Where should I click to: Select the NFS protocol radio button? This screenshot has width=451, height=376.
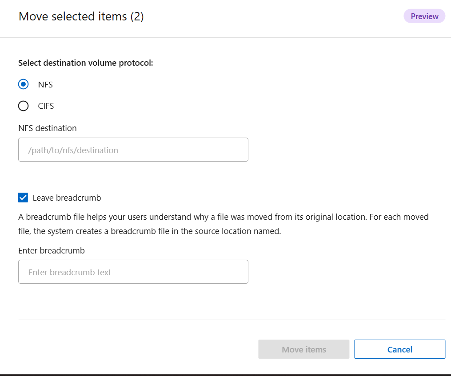23,84
